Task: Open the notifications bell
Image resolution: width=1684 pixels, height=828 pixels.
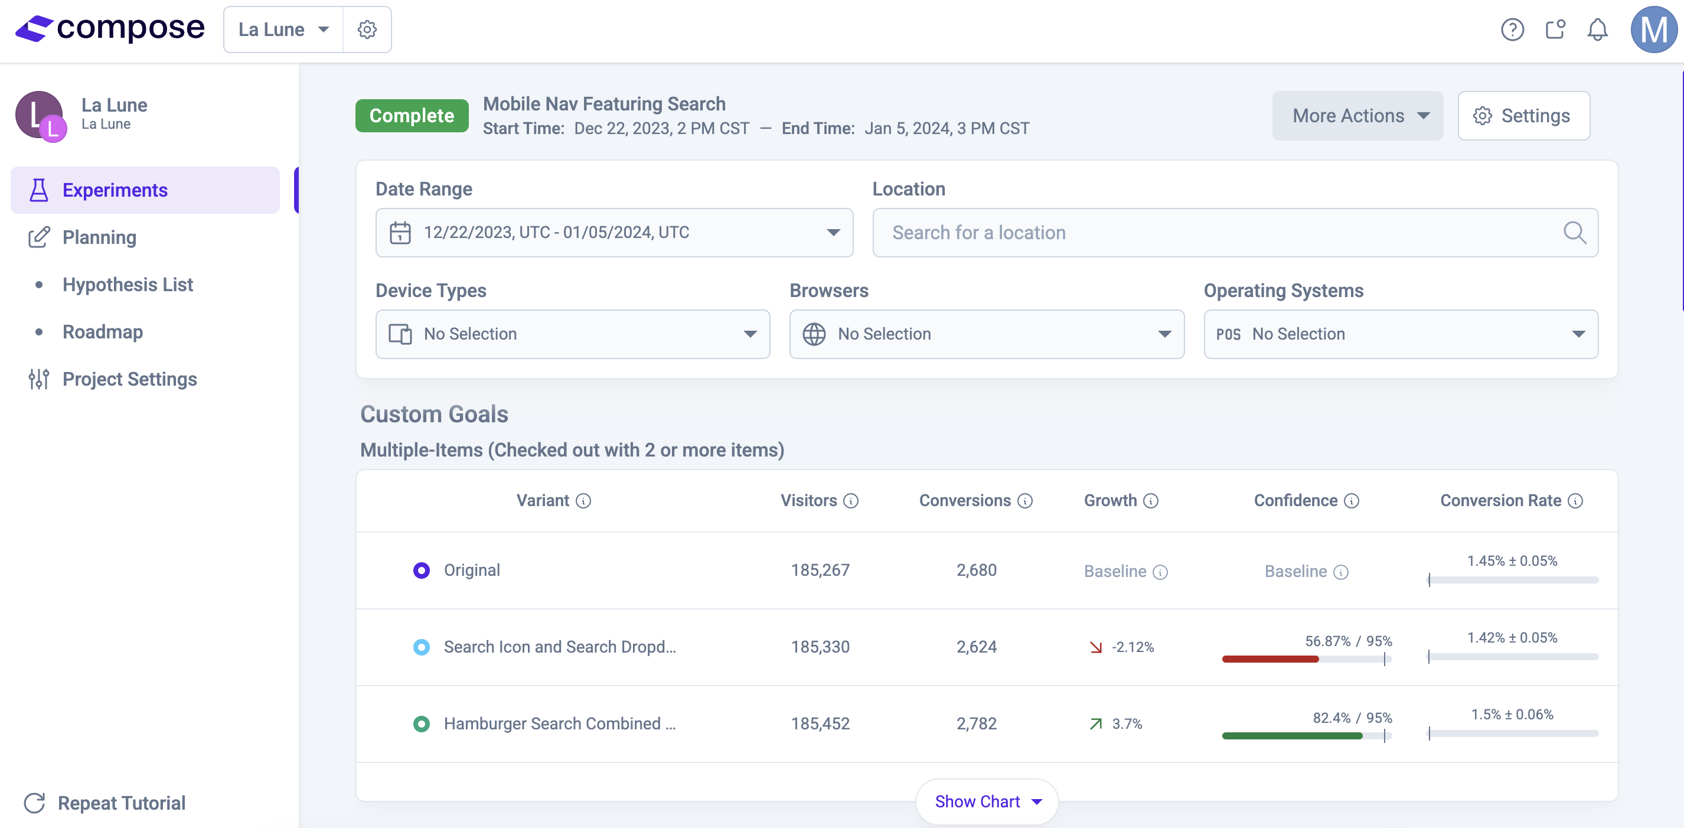Action: (1597, 30)
